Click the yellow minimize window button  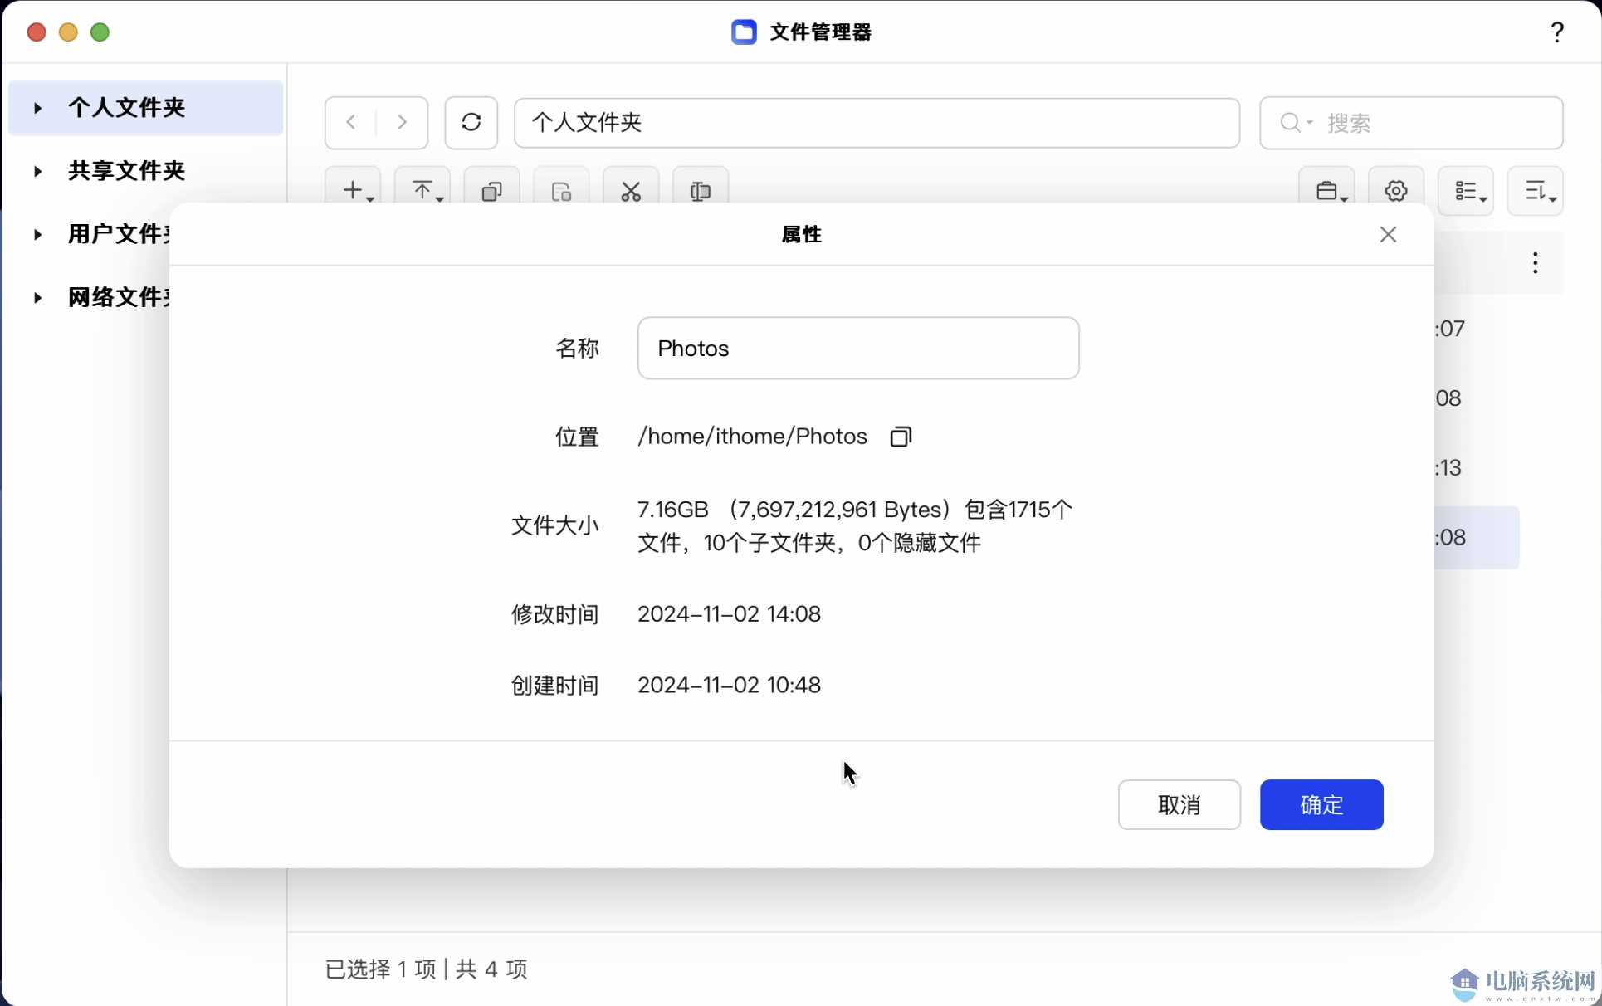[x=68, y=32]
